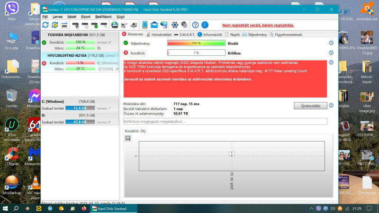The image size is (379, 213).
Task: Click the blue question mark help toolbar icon
Action: pyautogui.click(x=195, y=25)
